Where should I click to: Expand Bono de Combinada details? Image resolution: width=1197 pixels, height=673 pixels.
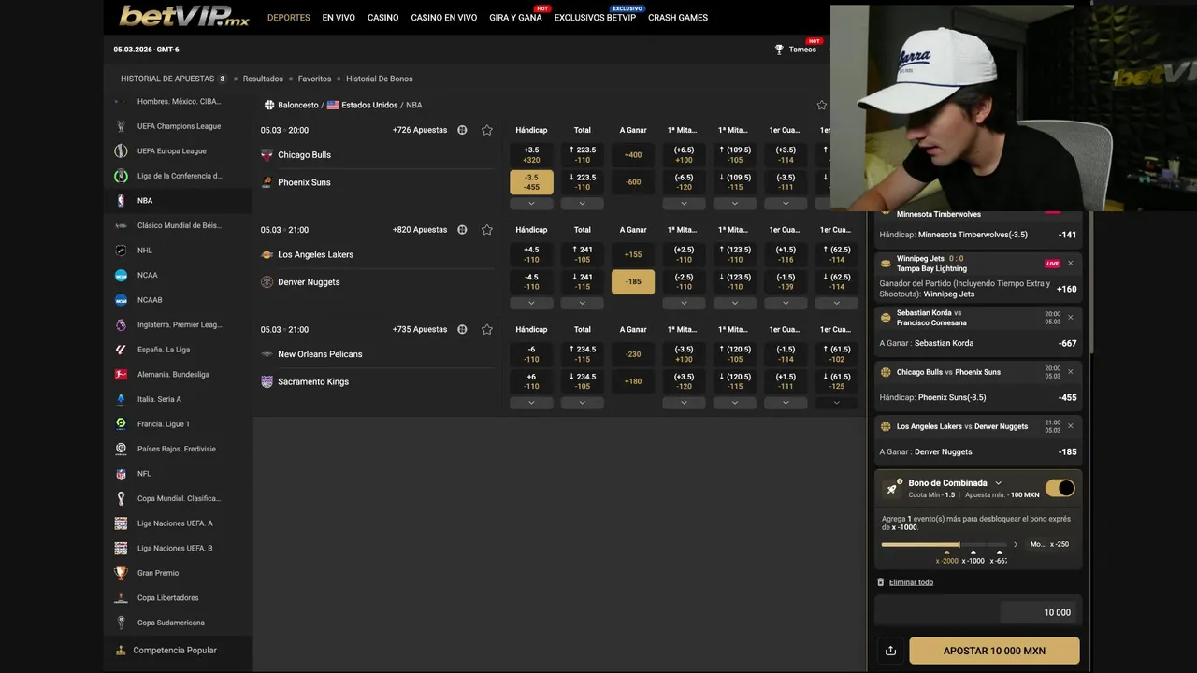[x=998, y=483]
